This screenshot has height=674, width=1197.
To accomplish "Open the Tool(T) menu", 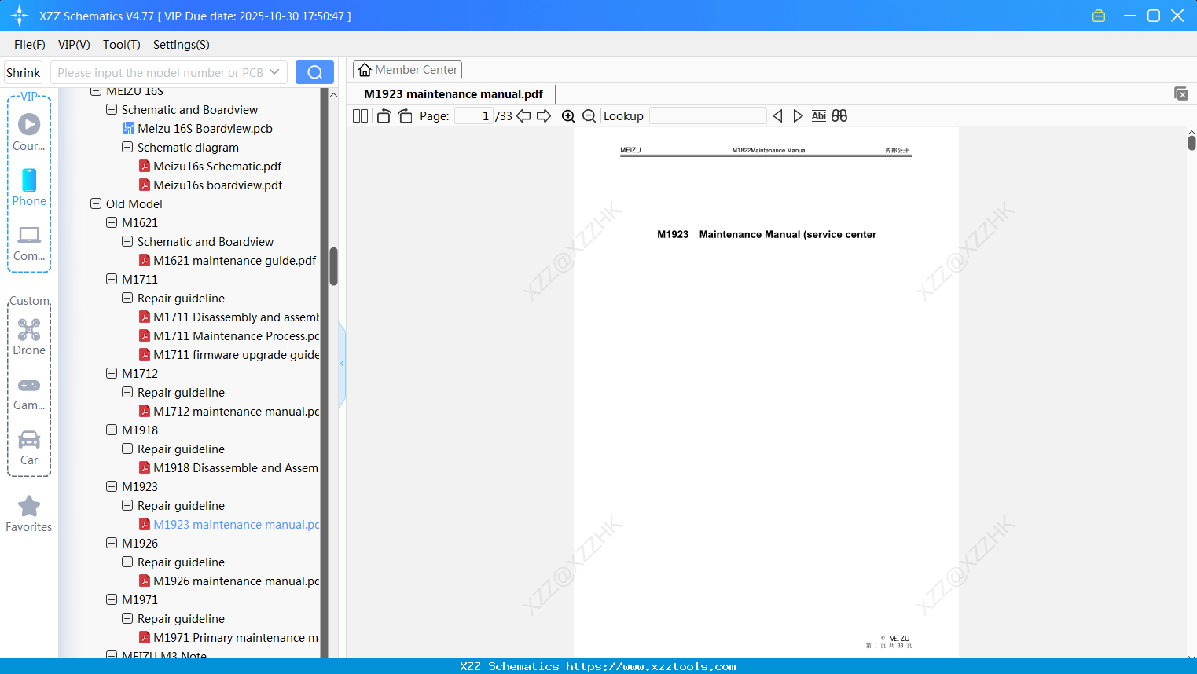I will point(122,45).
